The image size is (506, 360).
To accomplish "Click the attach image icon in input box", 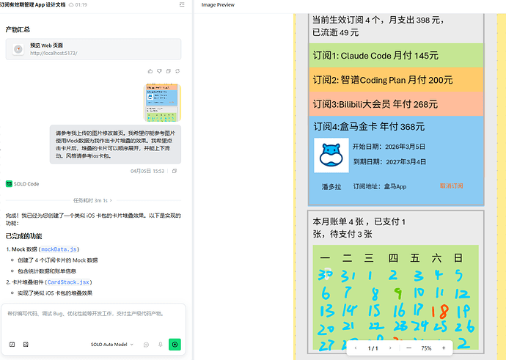I will (26, 345).
